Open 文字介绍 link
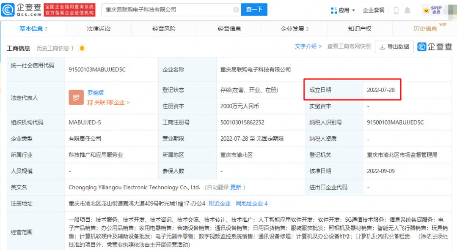 click(x=308, y=46)
